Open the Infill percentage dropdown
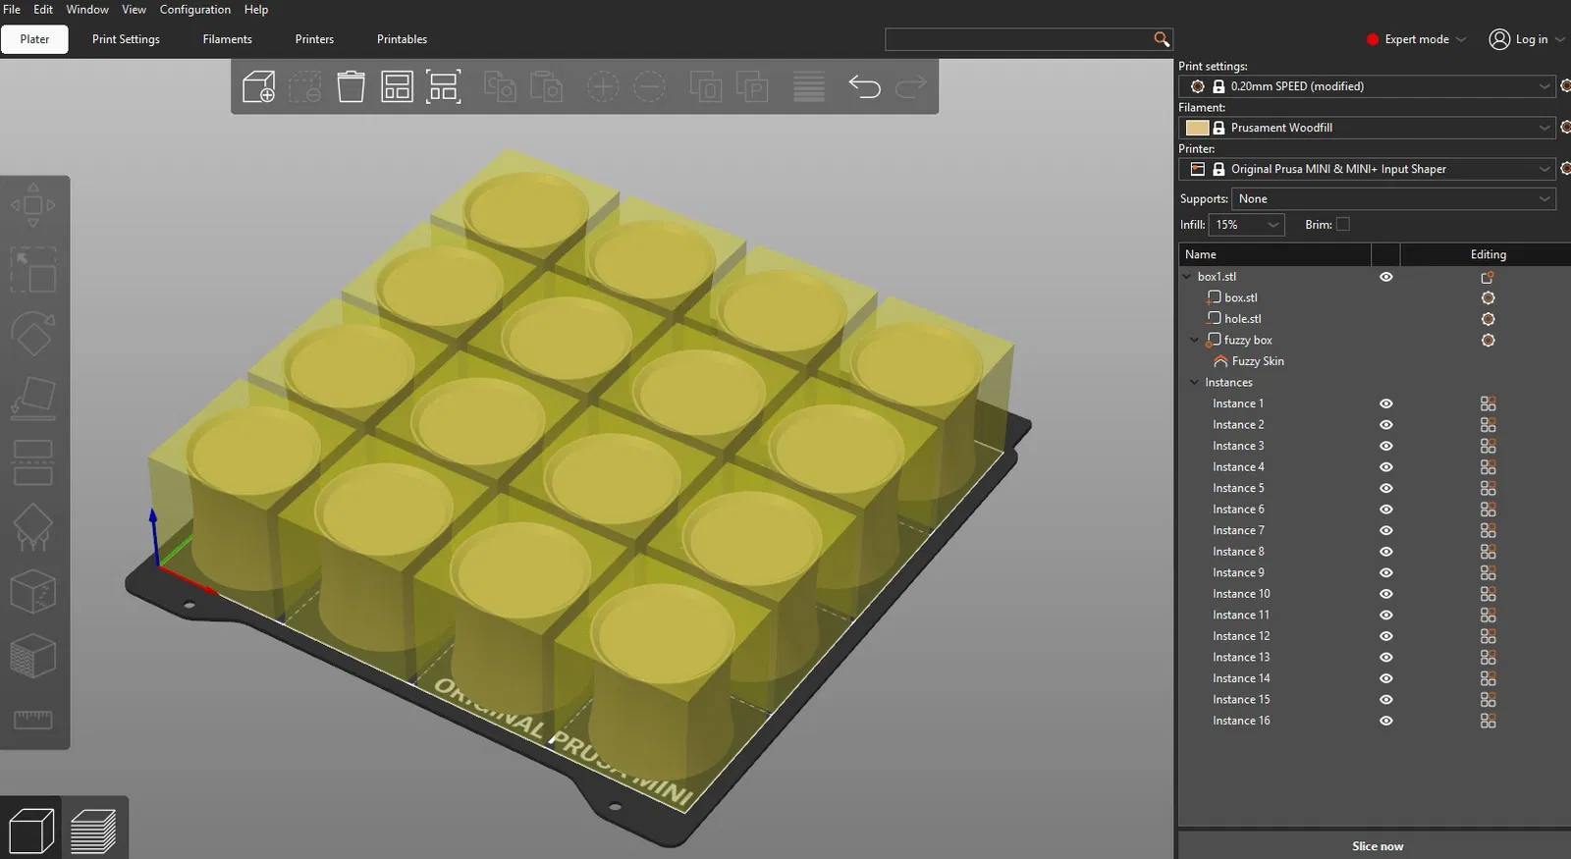Viewport: 1571px width, 859px height. 1246,225
